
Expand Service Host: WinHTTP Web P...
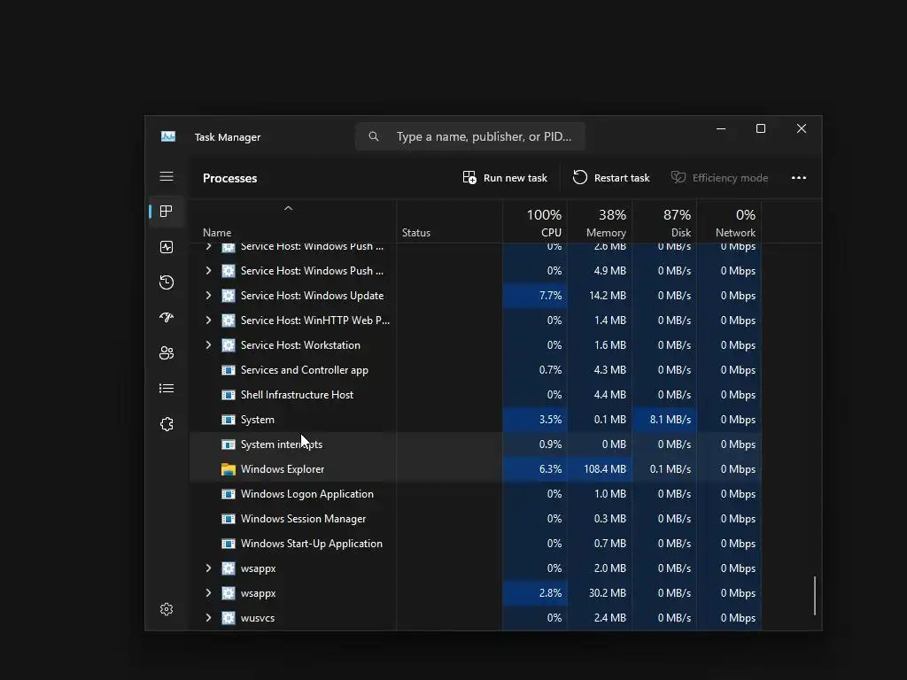click(x=208, y=321)
